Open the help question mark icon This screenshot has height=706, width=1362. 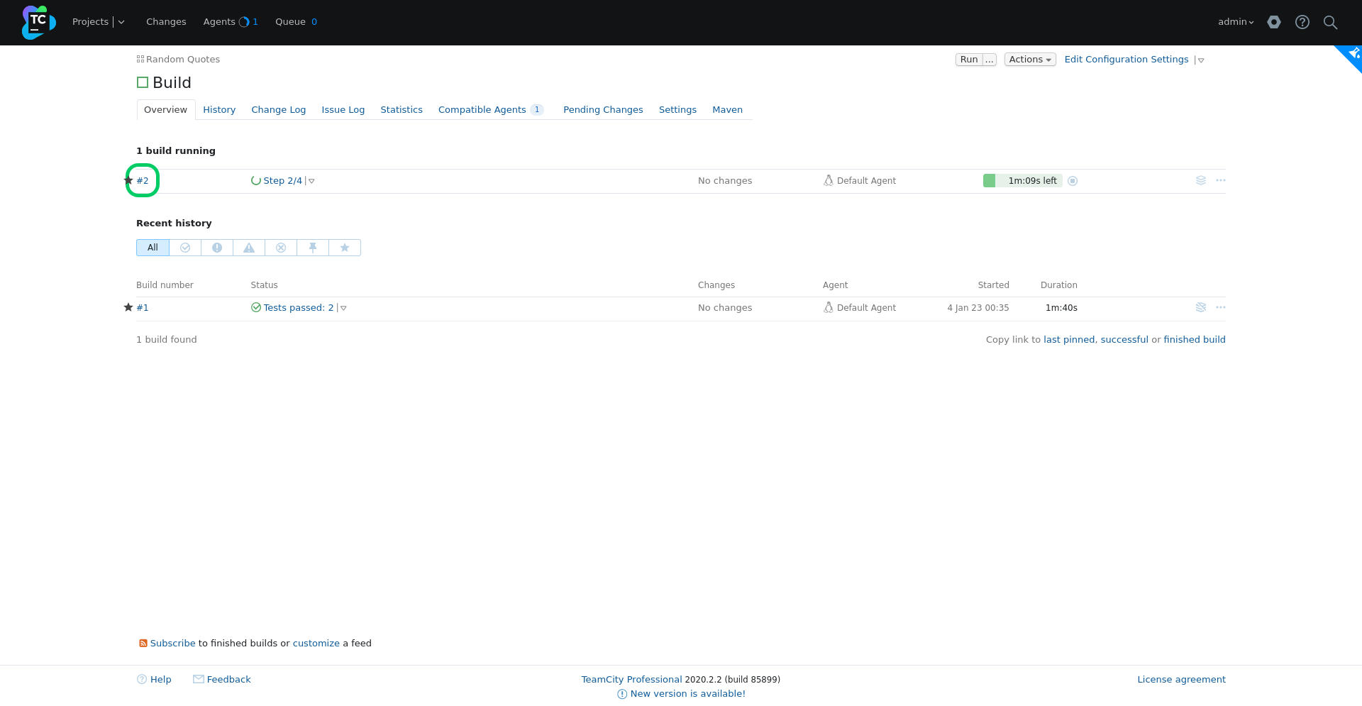point(1302,22)
